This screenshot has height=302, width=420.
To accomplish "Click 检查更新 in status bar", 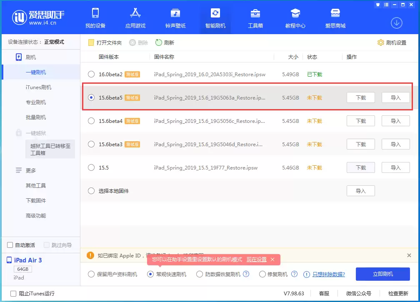I will tap(398, 293).
